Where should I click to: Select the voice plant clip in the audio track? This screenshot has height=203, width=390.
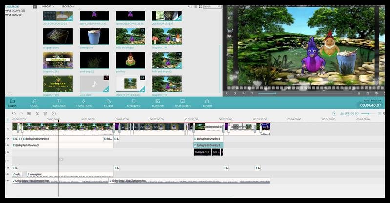[70, 174]
